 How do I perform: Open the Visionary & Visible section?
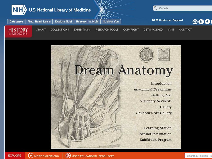156,101
